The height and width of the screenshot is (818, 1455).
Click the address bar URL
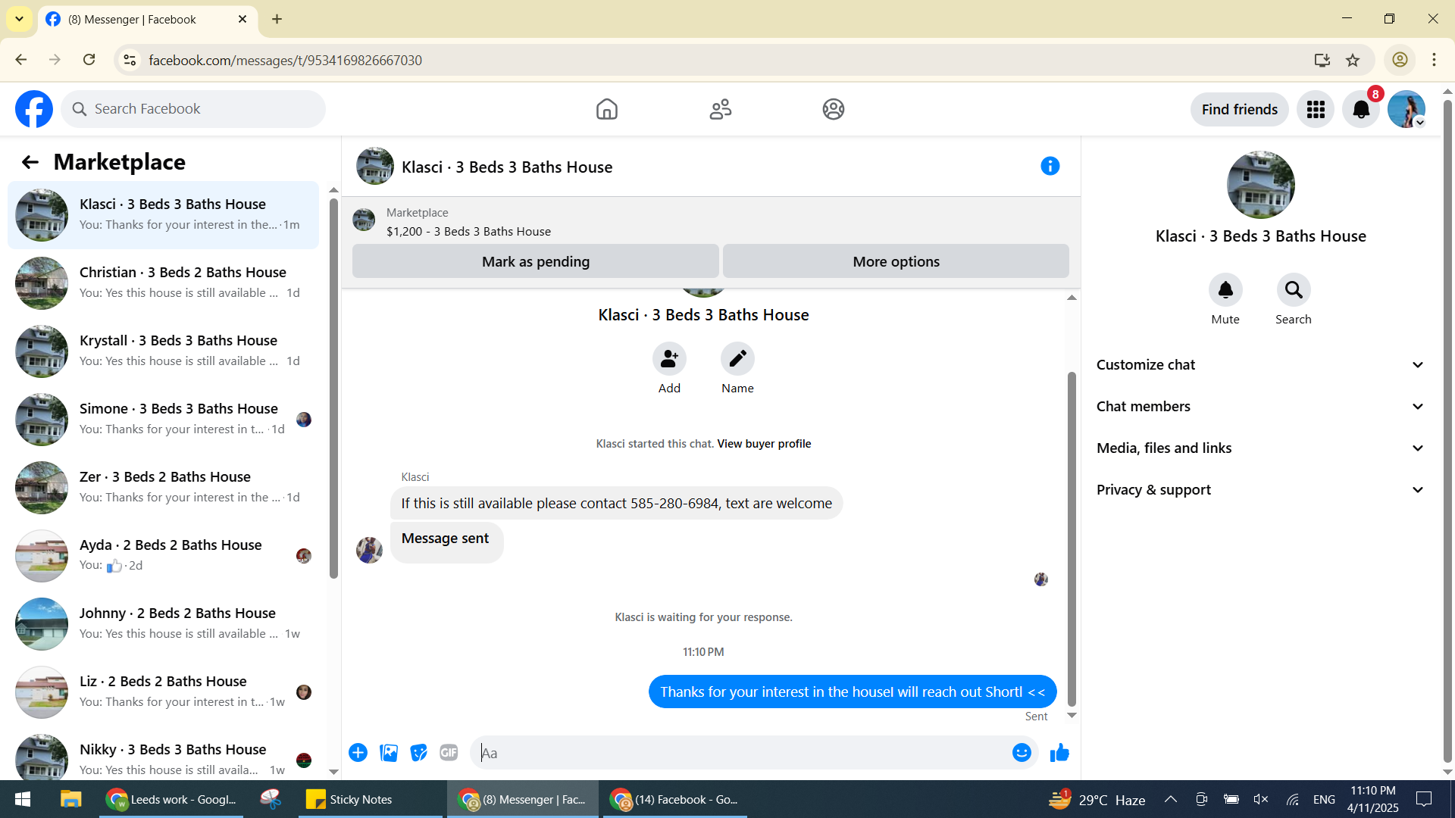coord(285,60)
